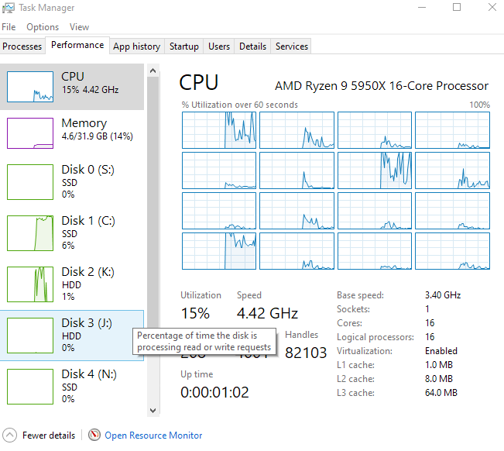
Task: Click the Virtualization Enabled value
Action: coord(441,350)
